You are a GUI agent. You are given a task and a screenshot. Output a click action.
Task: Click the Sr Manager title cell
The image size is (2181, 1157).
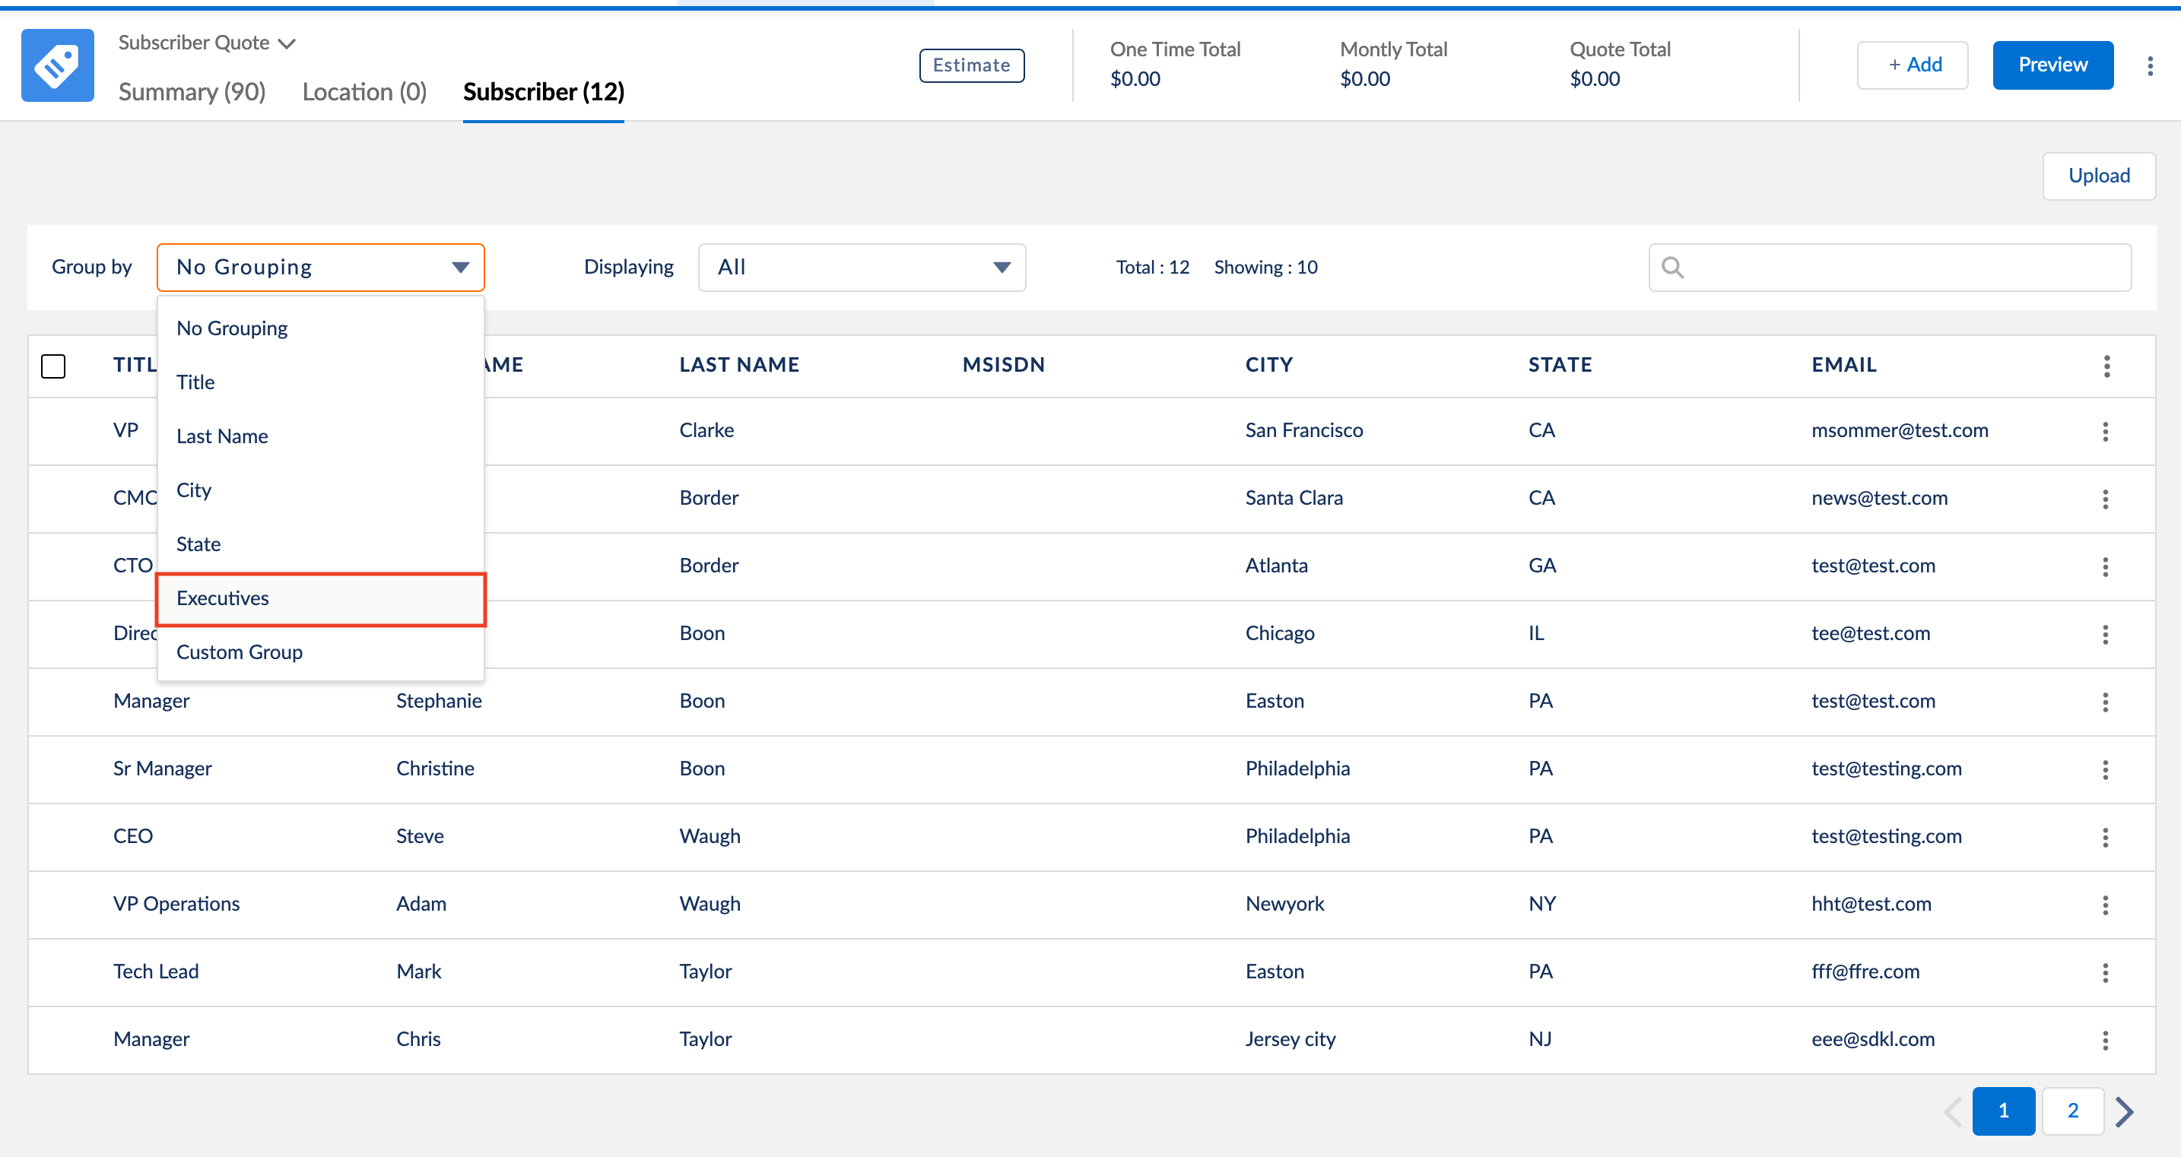163,769
